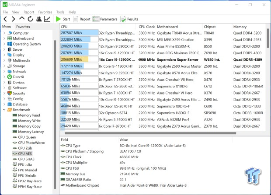Open the Results toolbar button
The width and height of the screenshot is (271, 195).
(x=129, y=19)
